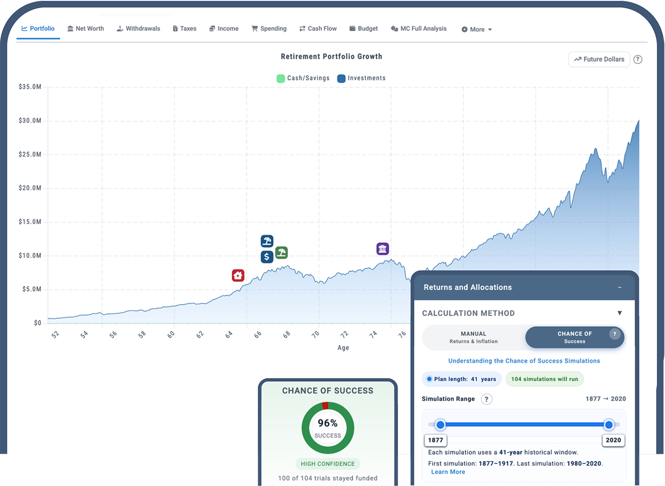Click the help icon on Chance of Success
665x486 pixels.
615,334
